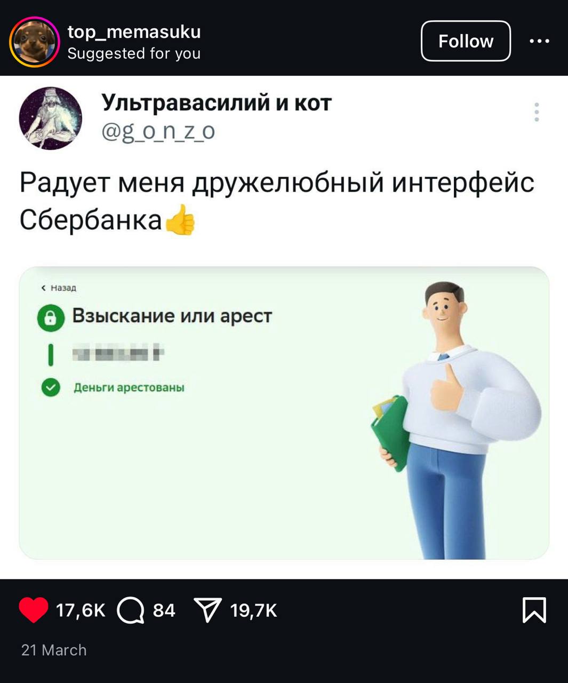Go back via Назад chevron
Screen dimensions: 568x683
pos(59,288)
